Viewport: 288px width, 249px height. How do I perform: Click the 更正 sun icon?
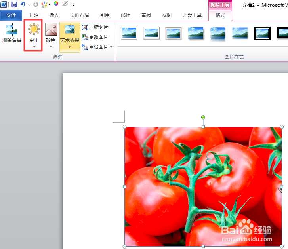(x=34, y=29)
